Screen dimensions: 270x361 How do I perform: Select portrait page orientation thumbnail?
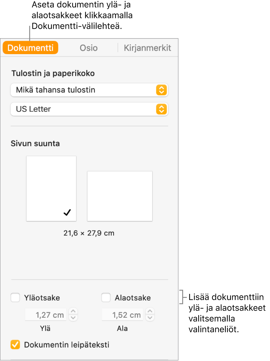tap(51, 189)
